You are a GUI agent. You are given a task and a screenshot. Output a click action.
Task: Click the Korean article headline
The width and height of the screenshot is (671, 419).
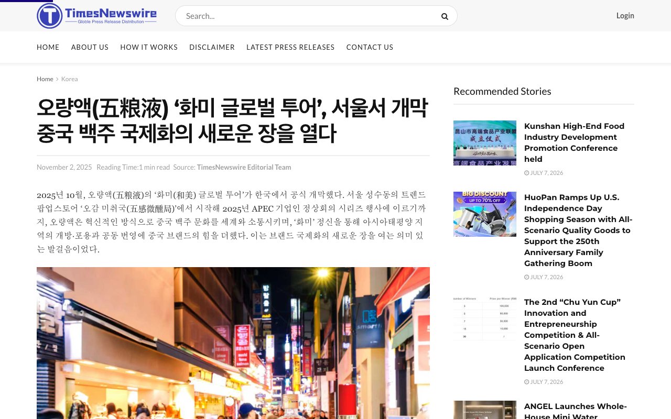(232, 121)
